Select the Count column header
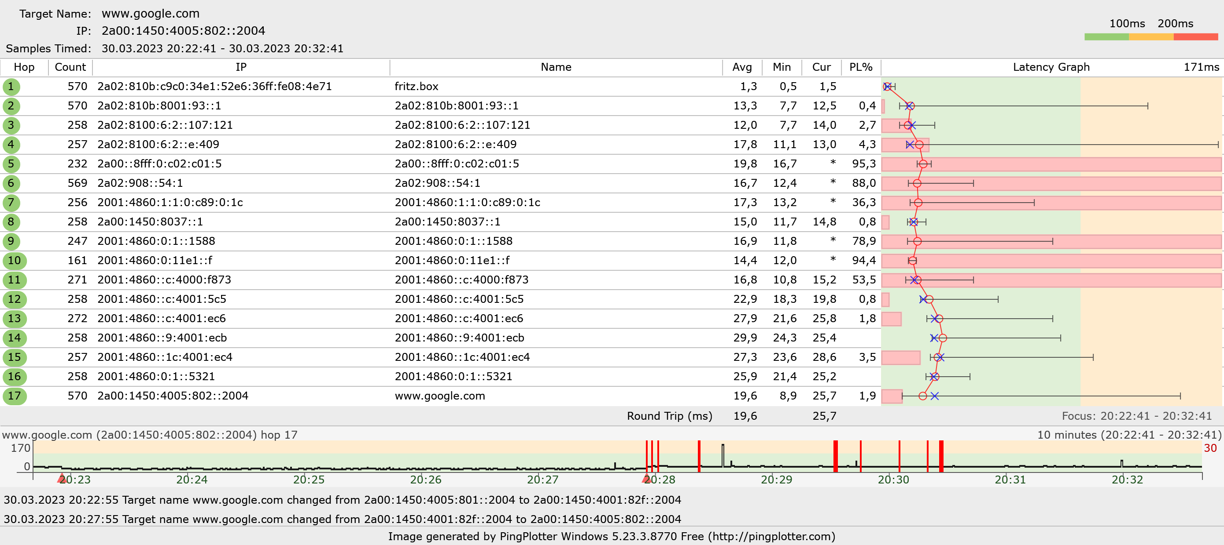The height and width of the screenshot is (545, 1224). [70, 67]
